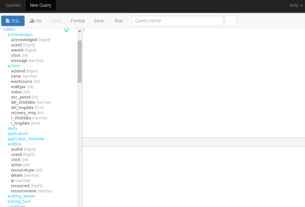Viewport: 305px width, 207px height.
Task: Click the evaltype (int) column
Action: coord(22,87)
